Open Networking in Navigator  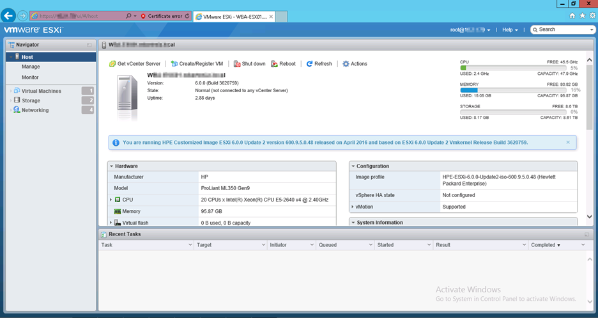click(x=35, y=110)
